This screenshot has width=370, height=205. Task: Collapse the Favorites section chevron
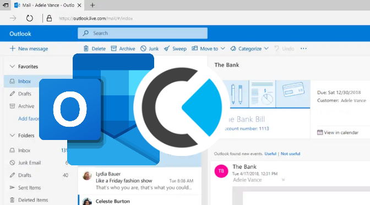(x=12, y=66)
